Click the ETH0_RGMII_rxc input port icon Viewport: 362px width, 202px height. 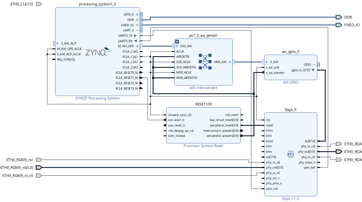pyautogui.click(x=38, y=160)
